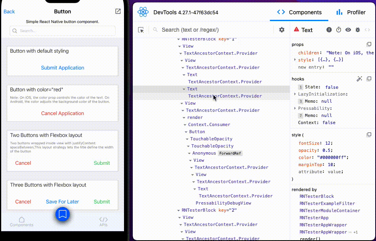Screen dimensions: 376x241
Task: Click the React logo in DevTools header
Action: pyautogui.click(x=143, y=12)
